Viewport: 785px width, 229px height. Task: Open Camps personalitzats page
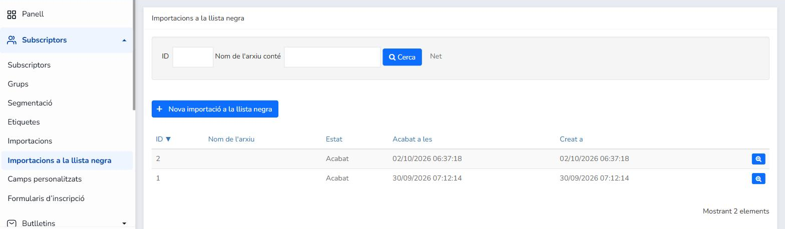(x=45, y=179)
